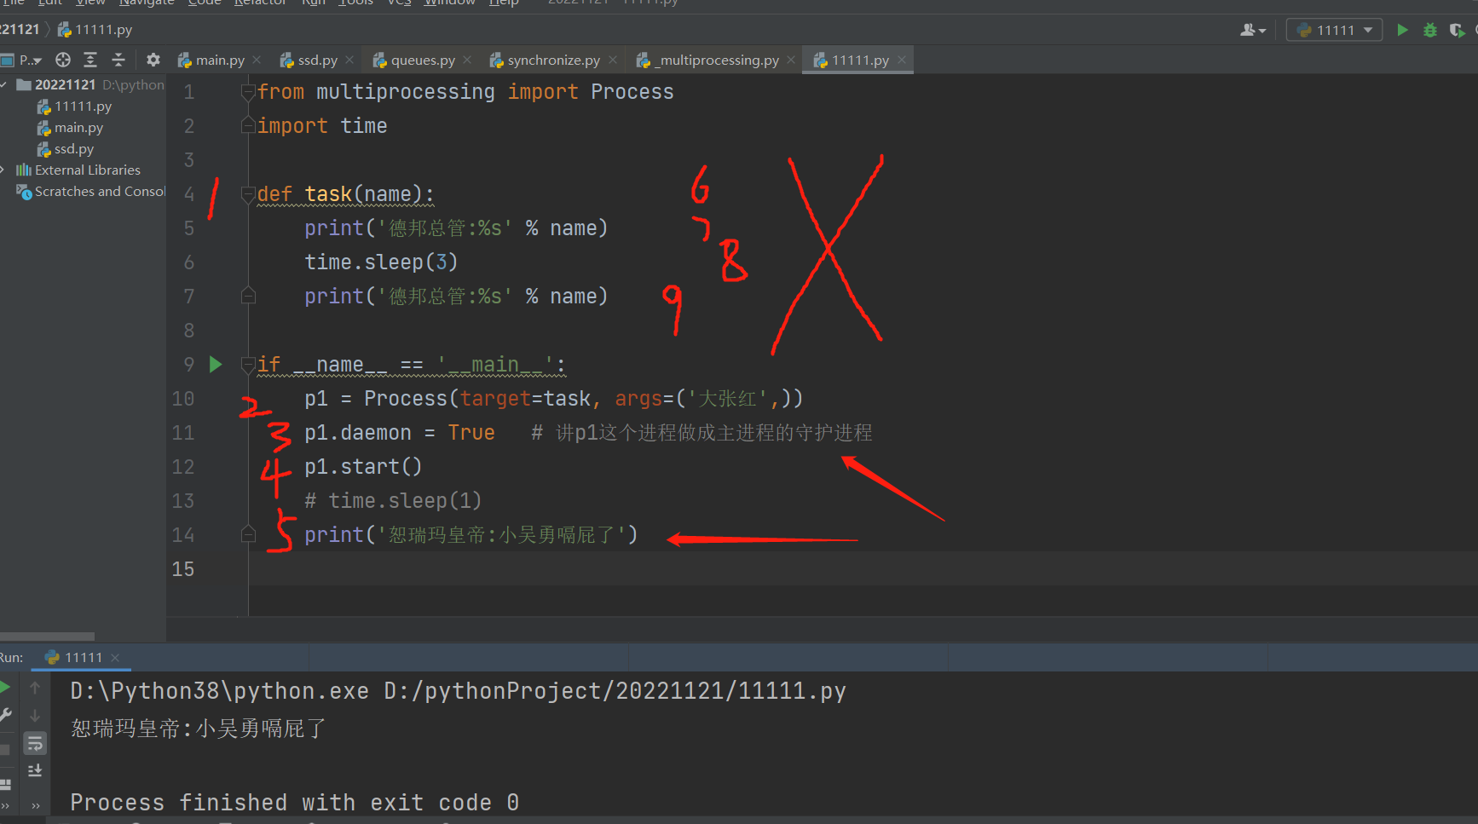Click the D:/pythonProject/20221121/11111.py path in console
Image resolution: width=1478 pixels, height=824 pixels.
(615, 691)
